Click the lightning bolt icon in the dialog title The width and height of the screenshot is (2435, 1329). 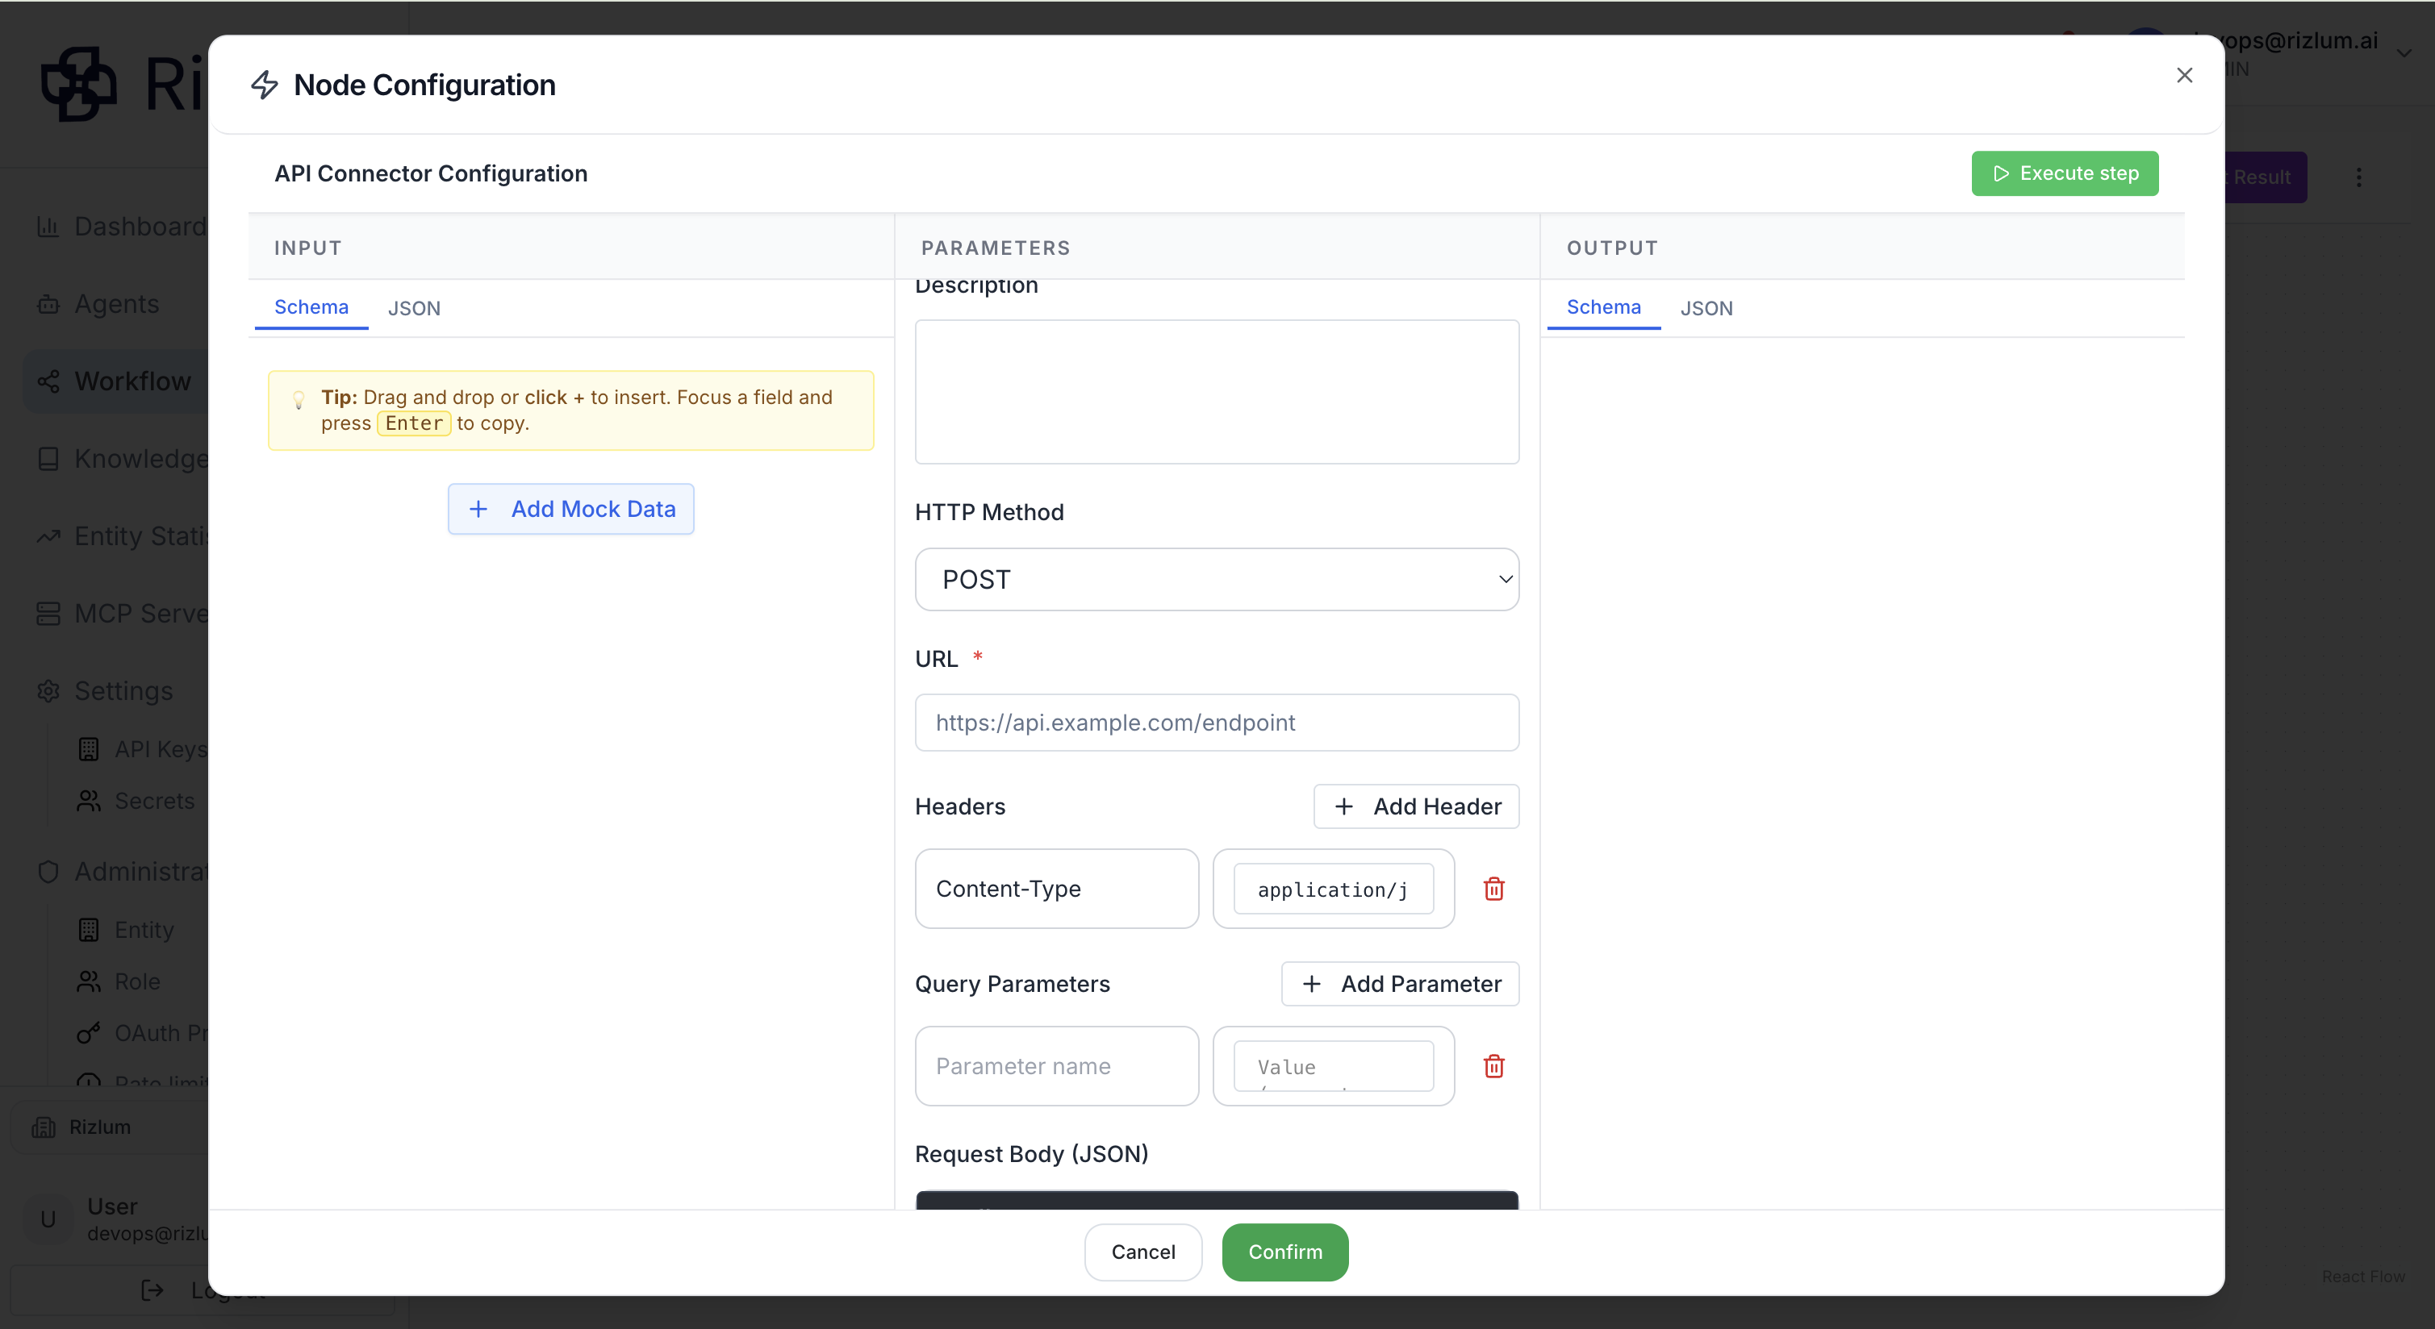tap(265, 85)
